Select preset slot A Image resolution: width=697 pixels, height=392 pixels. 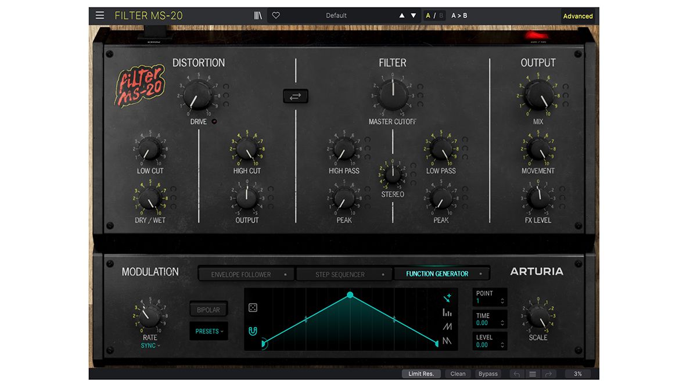pyautogui.click(x=428, y=16)
